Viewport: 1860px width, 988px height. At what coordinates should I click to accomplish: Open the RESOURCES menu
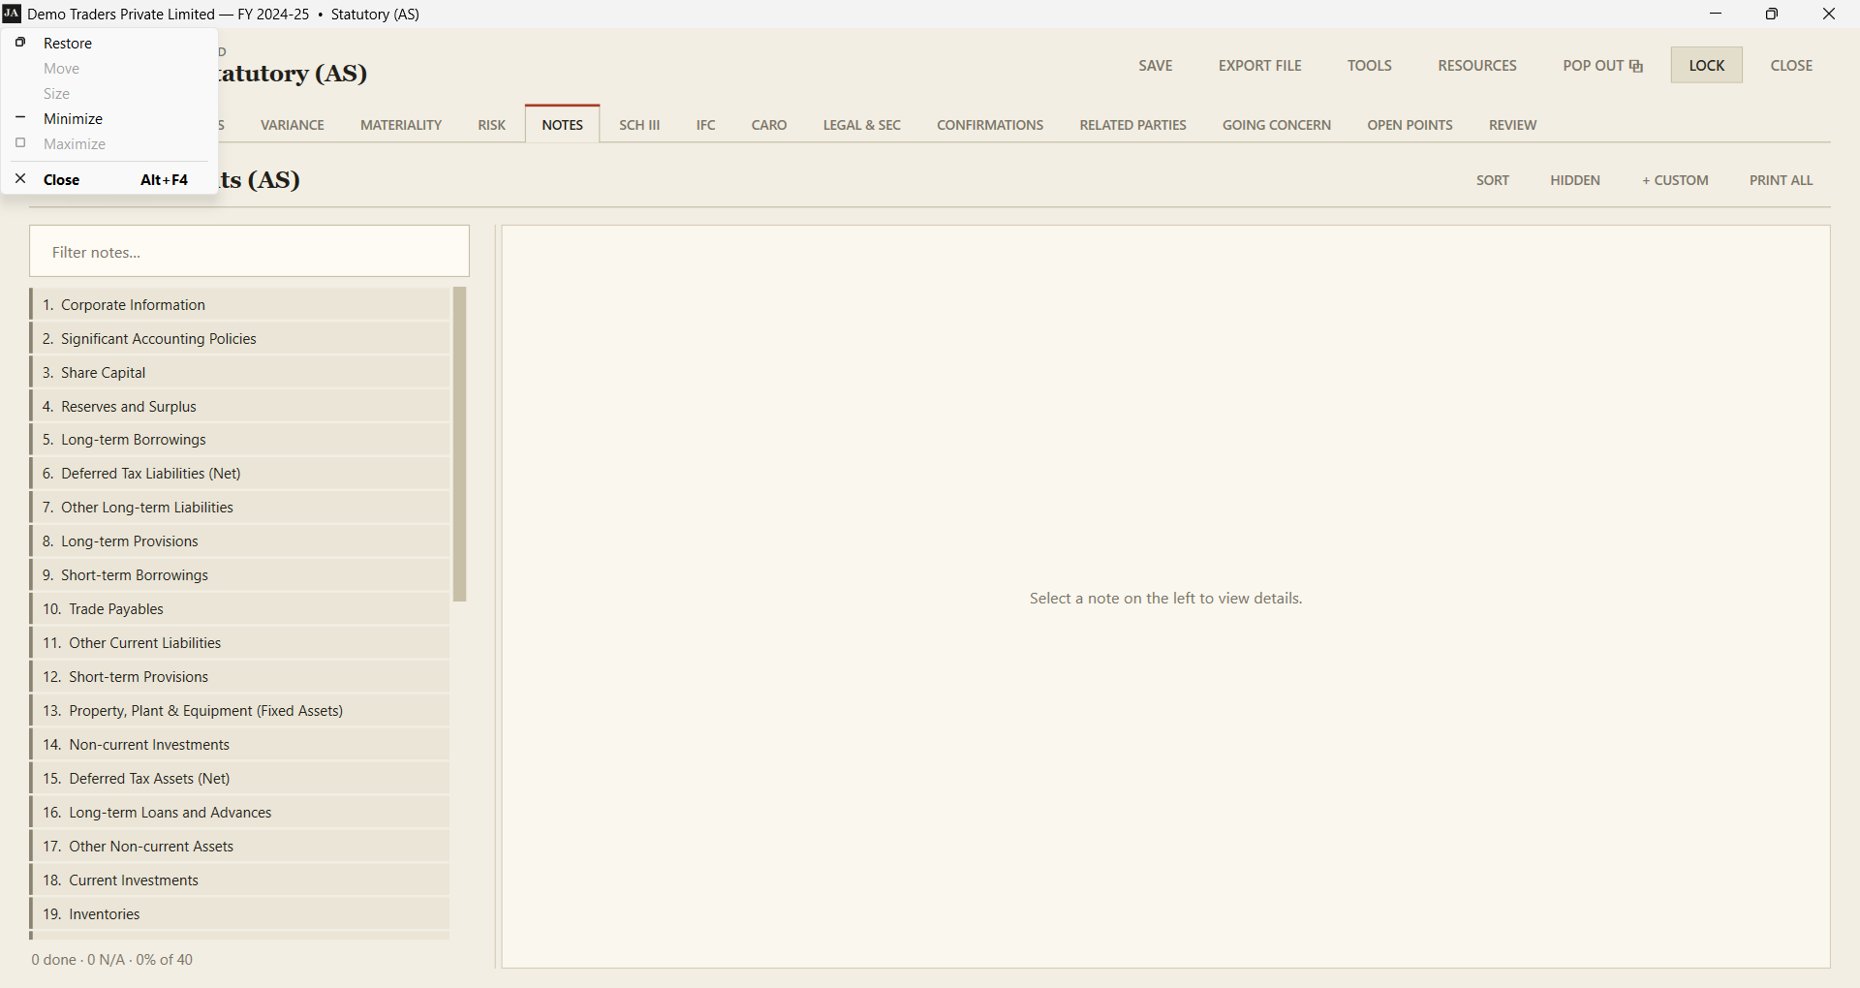pos(1476,65)
